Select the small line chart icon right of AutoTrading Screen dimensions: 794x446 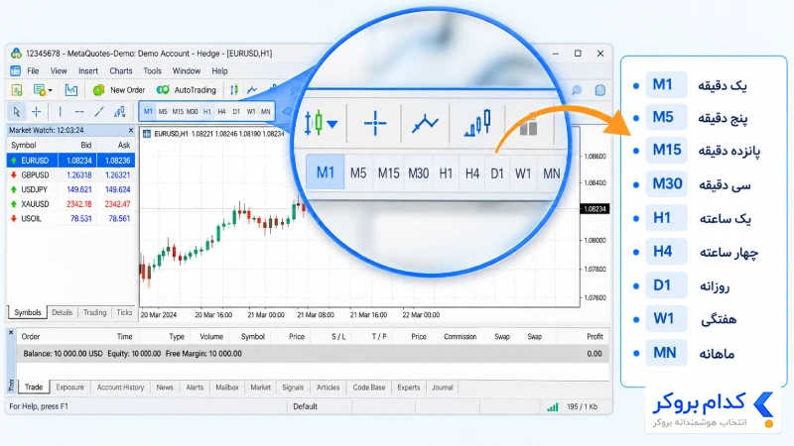(x=252, y=90)
